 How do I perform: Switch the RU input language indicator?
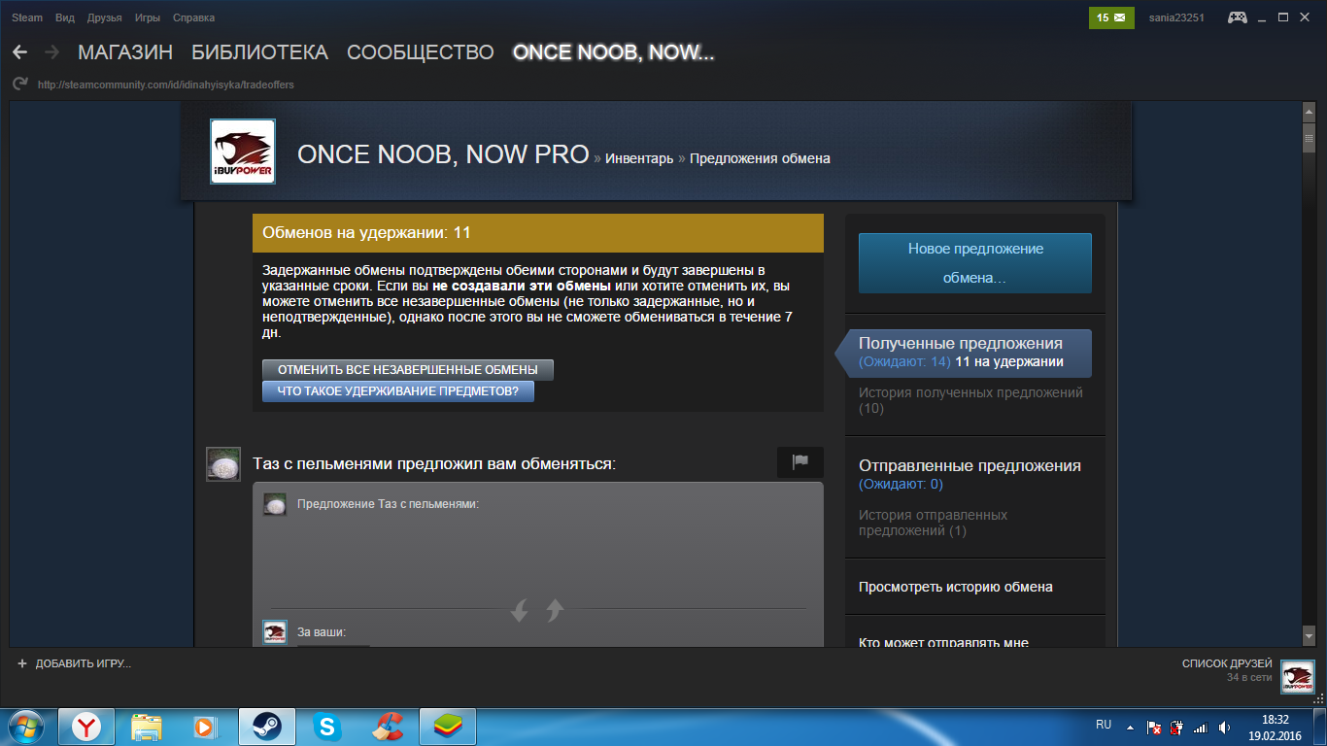[1104, 725]
